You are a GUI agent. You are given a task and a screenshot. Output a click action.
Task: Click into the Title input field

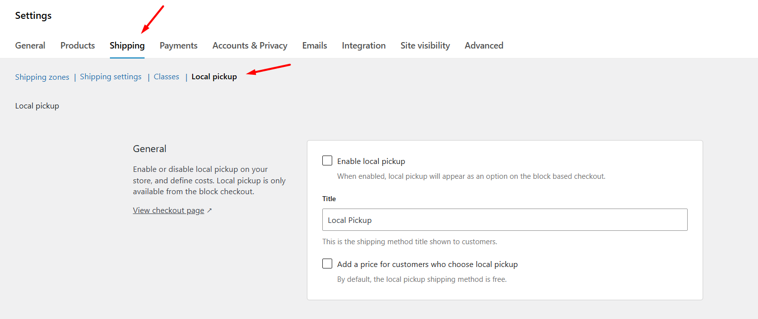coord(505,220)
